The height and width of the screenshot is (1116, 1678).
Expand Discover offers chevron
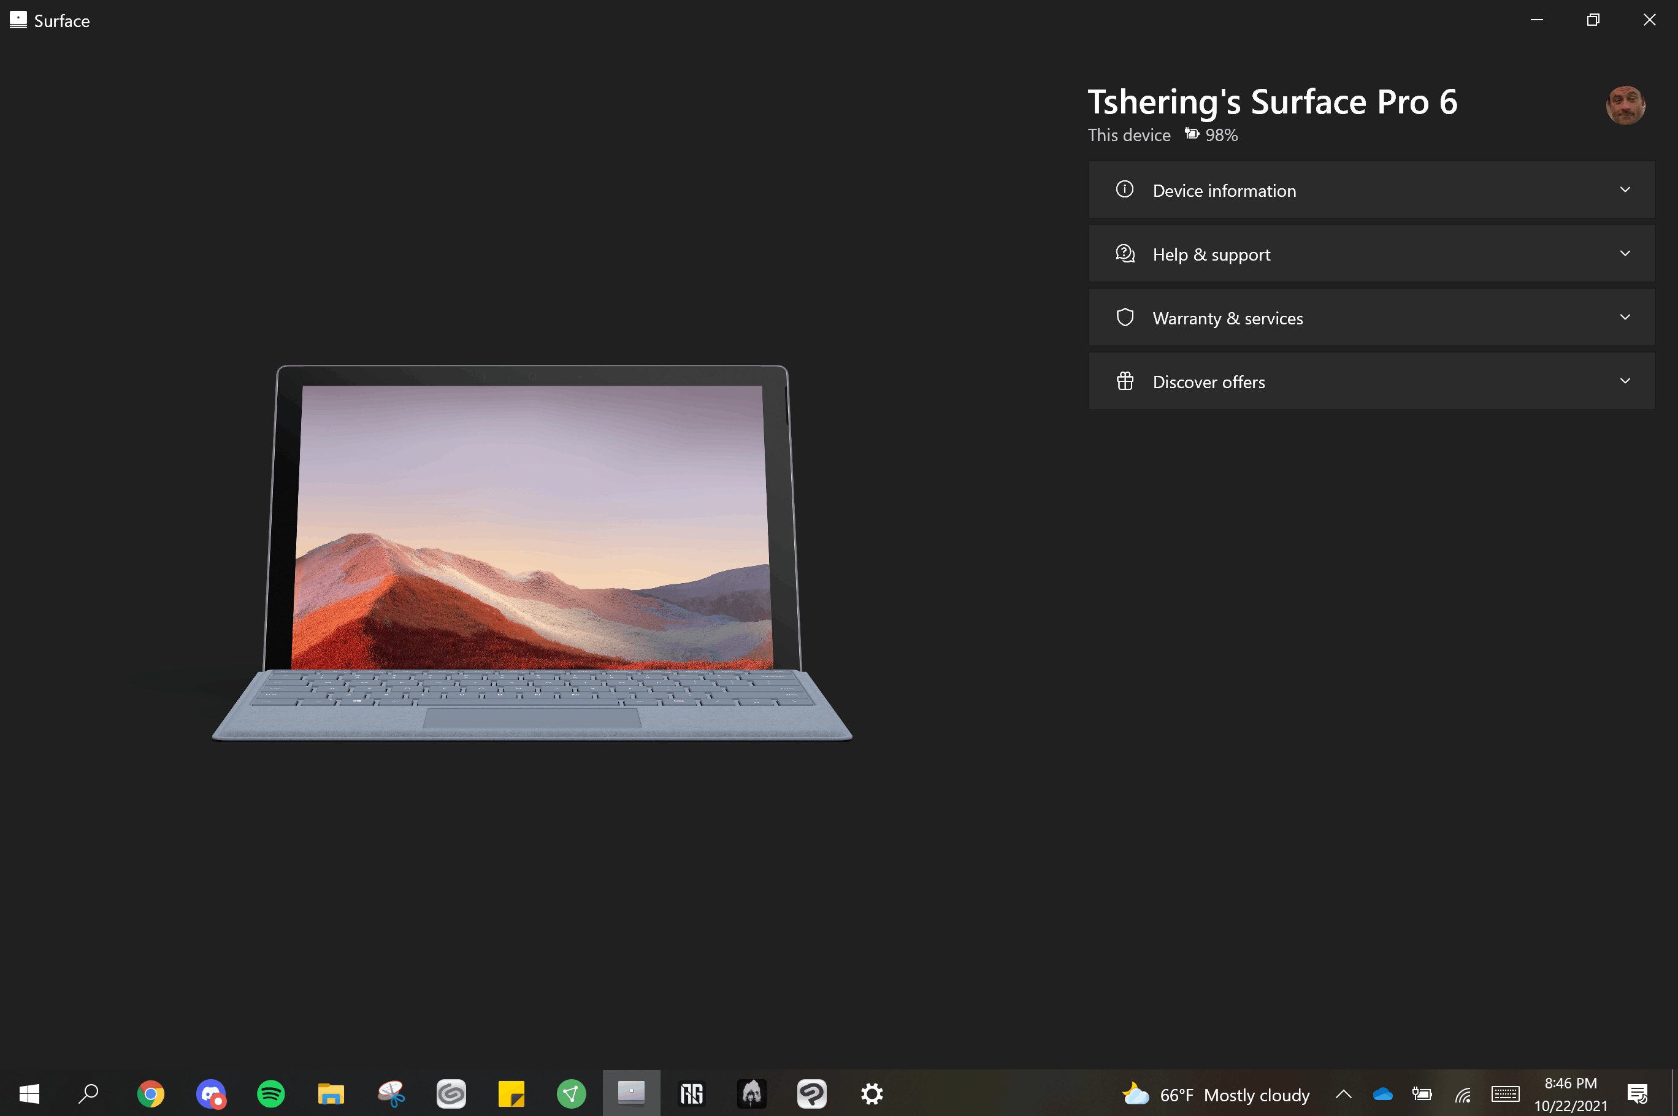(x=1625, y=381)
